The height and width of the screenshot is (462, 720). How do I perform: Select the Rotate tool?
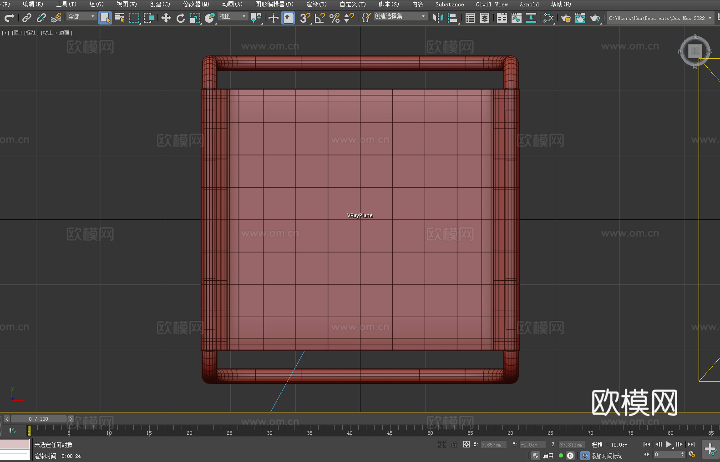coord(181,18)
